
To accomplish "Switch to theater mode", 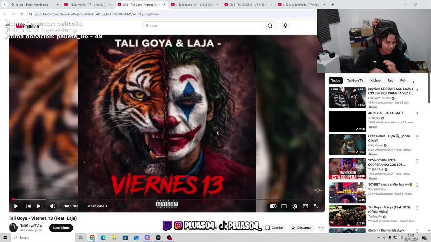I will 305,206.
